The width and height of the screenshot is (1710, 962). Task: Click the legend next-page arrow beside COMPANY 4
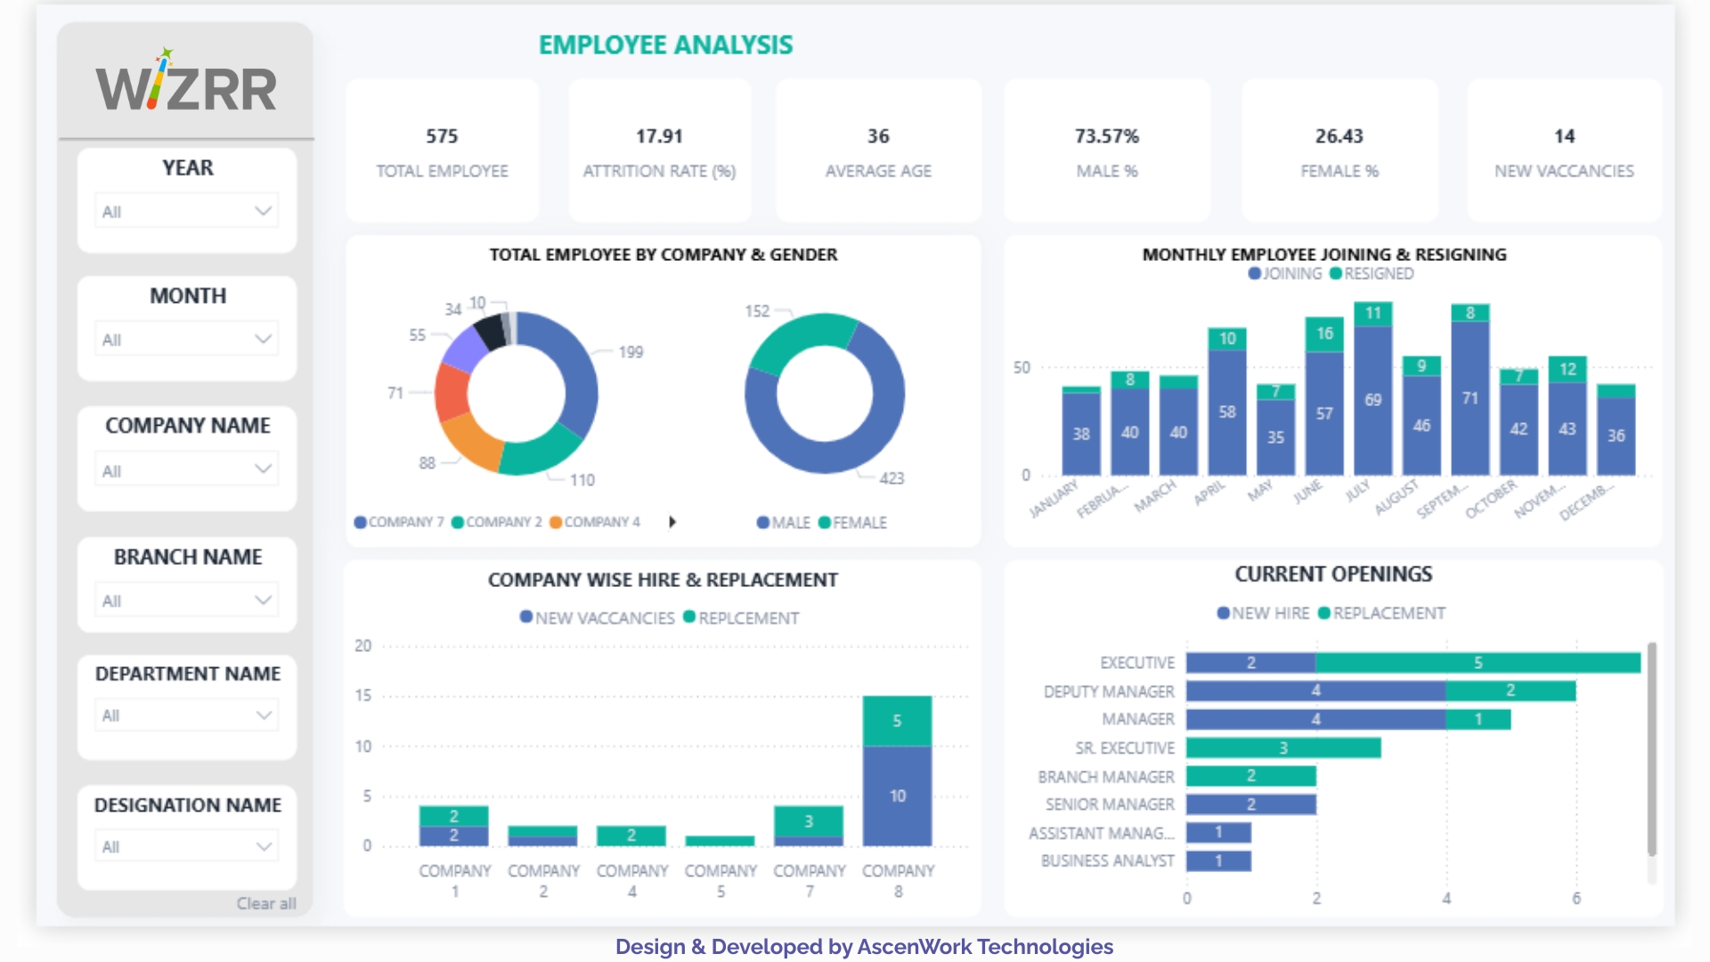[672, 522]
